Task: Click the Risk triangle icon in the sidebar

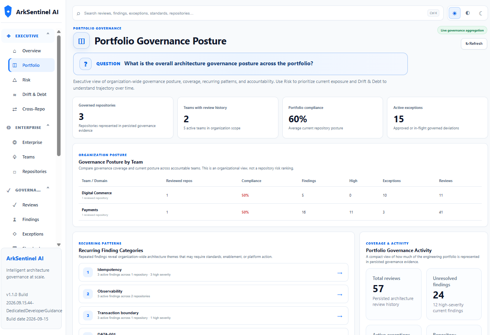Action: [15, 80]
